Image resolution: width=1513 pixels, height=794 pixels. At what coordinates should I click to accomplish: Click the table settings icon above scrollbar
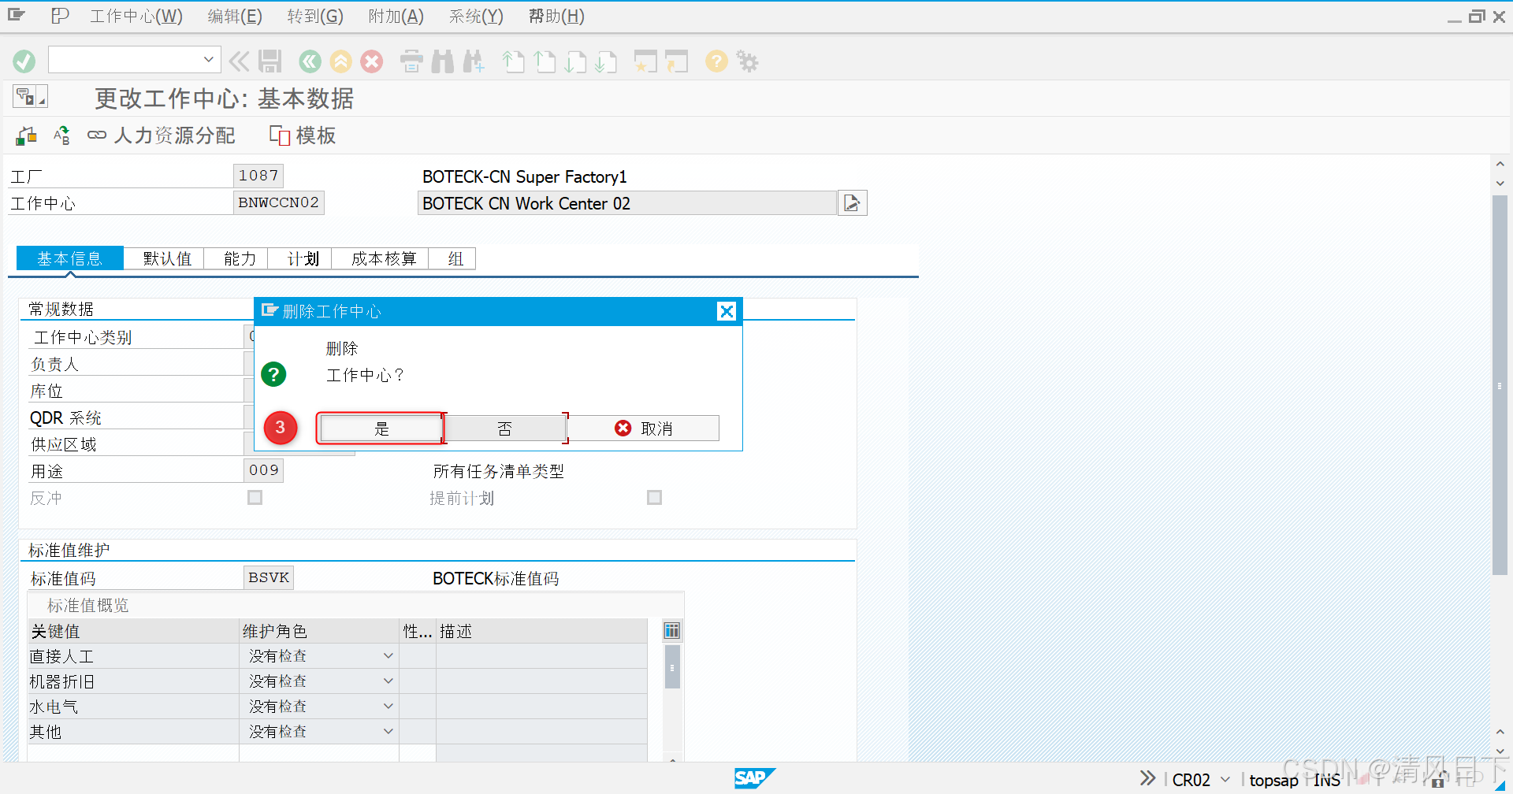tap(671, 630)
